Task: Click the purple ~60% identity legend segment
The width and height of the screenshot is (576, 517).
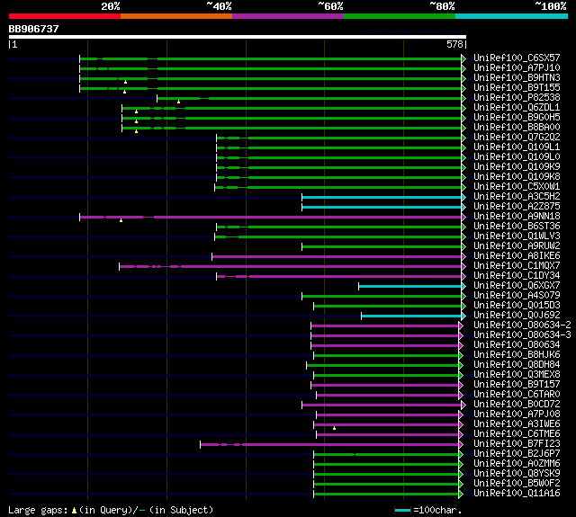Action: [x=288, y=16]
